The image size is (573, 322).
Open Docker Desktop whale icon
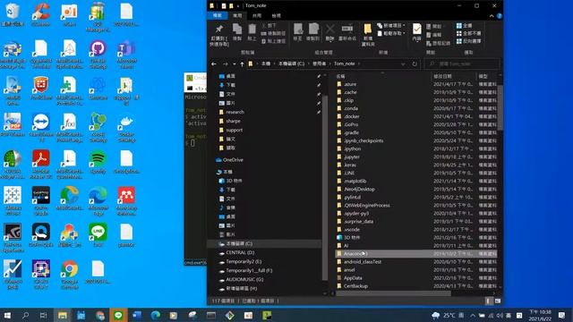[x=126, y=127]
